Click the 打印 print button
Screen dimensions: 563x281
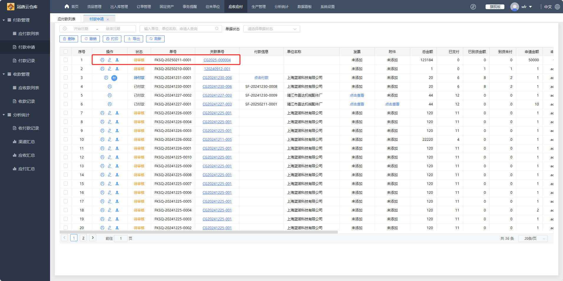point(112,39)
